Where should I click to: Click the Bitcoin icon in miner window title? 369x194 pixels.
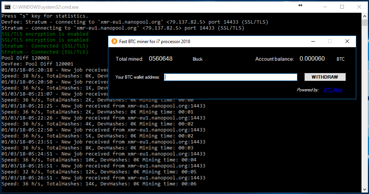pyautogui.click(x=114, y=42)
